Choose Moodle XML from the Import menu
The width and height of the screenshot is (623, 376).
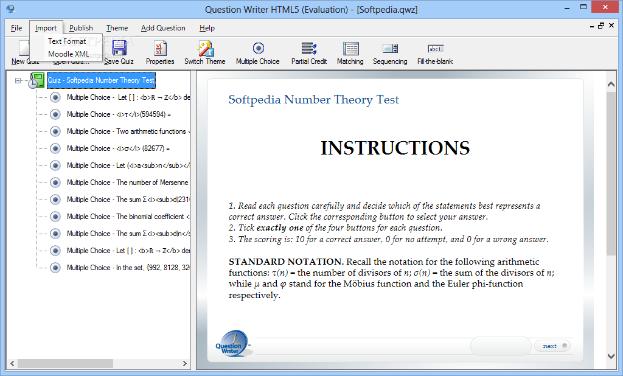[x=68, y=54]
